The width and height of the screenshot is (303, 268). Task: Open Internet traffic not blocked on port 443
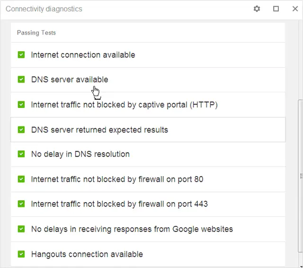(x=148, y=204)
